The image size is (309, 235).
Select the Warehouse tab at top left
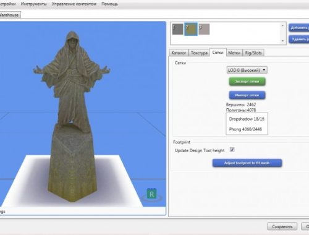pyautogui.click(x=10, y=15)
